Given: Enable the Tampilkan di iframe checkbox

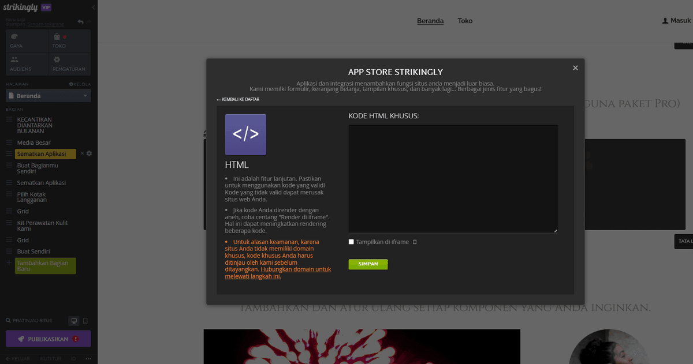Looking at the screenshot, I should pyautogui.click(x=351, y=242).
